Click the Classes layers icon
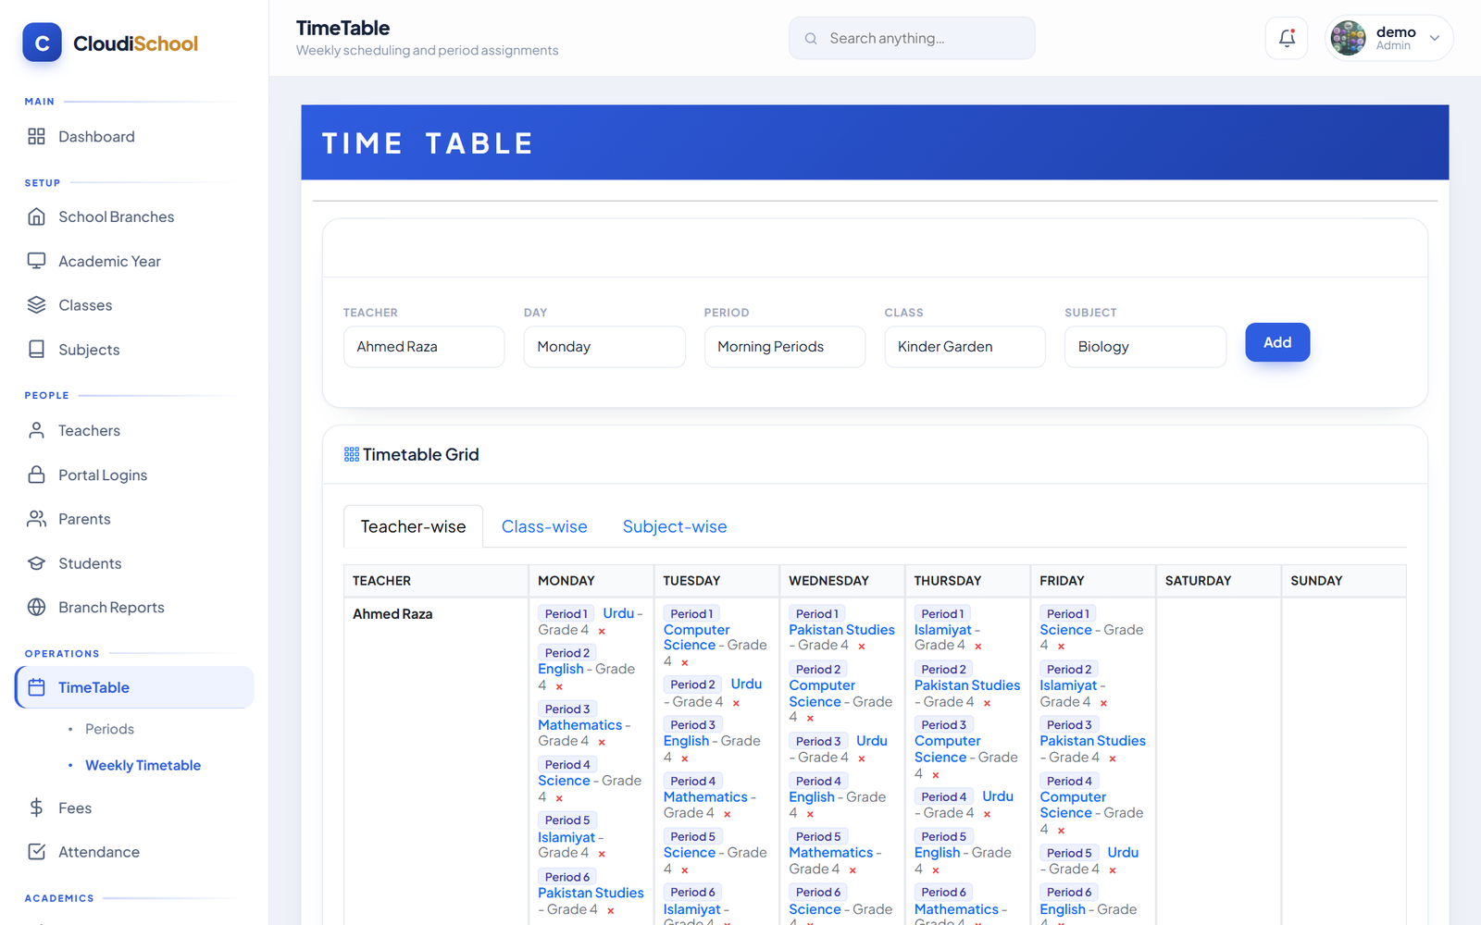Screen dimensions: 1481x925 pos(36,305)
